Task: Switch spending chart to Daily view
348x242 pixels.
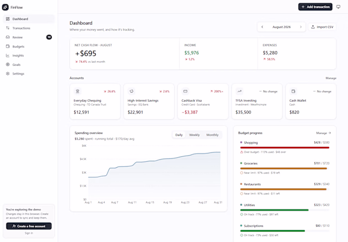Action: click(179, 135)
